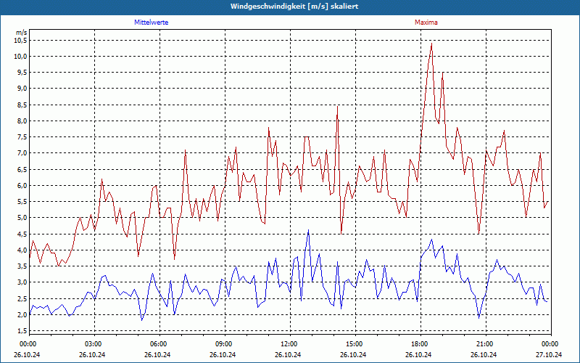Click the m/s unit label
This screenshot has width=580, height=363.
pyautogui.click(x=22, y=33)
